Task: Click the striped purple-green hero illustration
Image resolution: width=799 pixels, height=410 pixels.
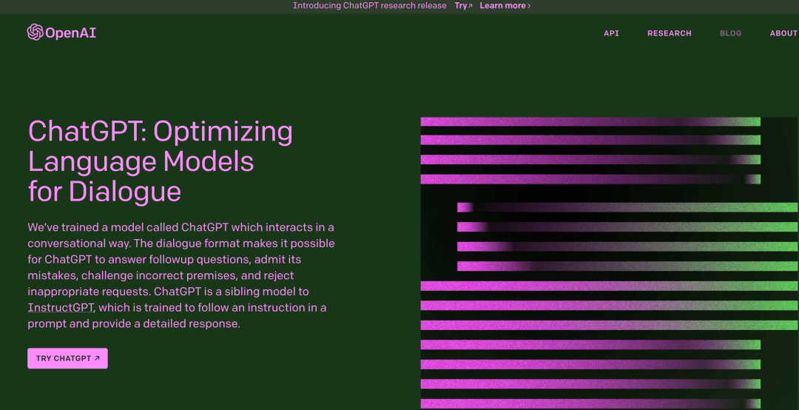Action: click(609, 263)
